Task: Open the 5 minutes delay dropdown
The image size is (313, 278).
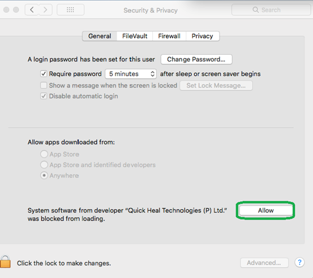Action: click(x=131, y=74)
